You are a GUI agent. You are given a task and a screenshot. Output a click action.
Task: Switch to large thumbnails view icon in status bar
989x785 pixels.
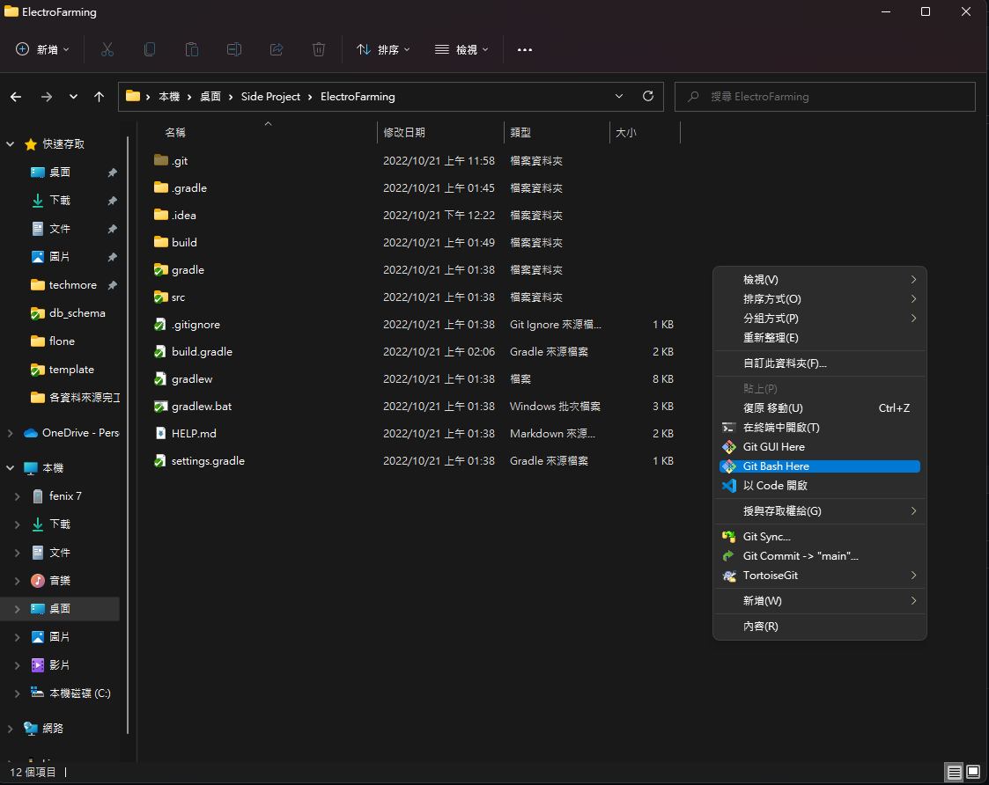coord(973,772)
